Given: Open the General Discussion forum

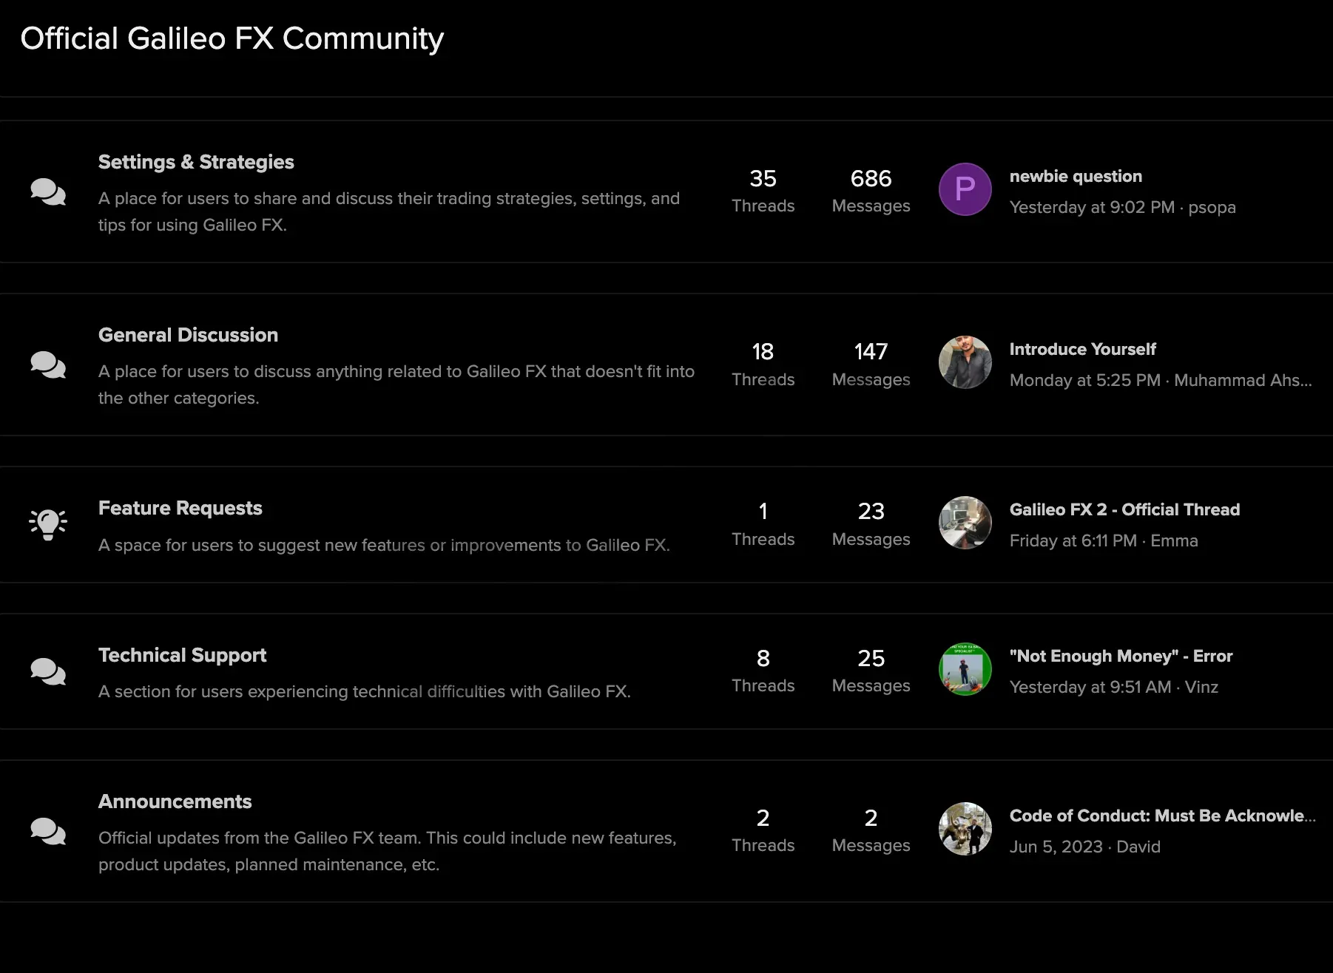Looking at the screenshot, I should [x=188, y=335].
